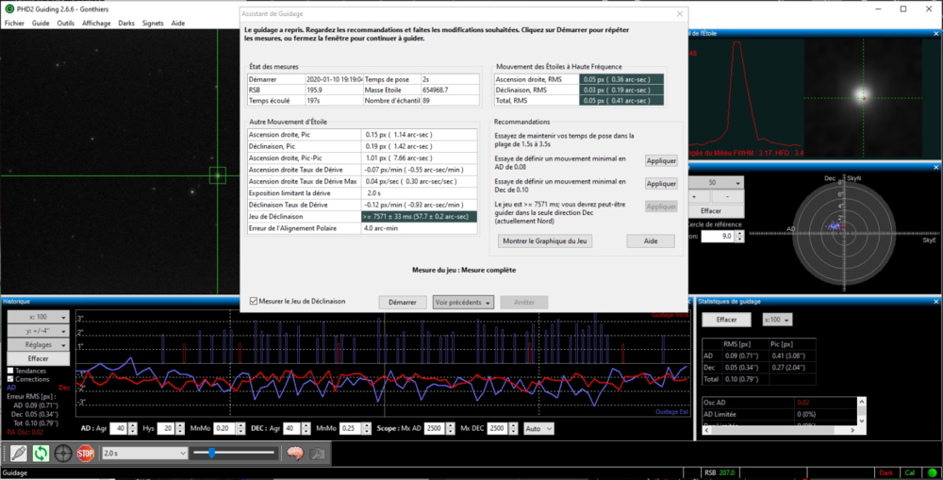Open Signets menu
The image size is (943, 480).
tap(153, 24)
